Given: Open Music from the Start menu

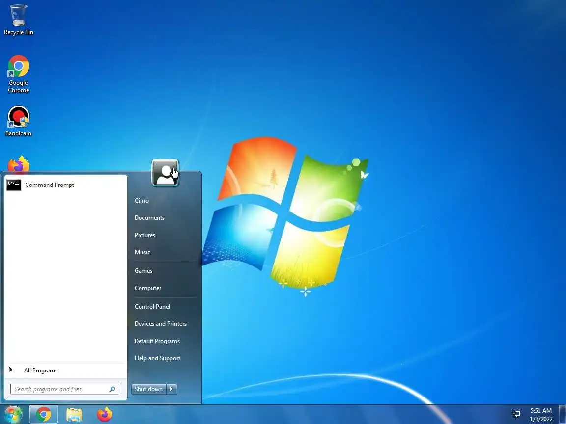Looking at the screenshot, I should pyautogui.click(x=142, y=252).
